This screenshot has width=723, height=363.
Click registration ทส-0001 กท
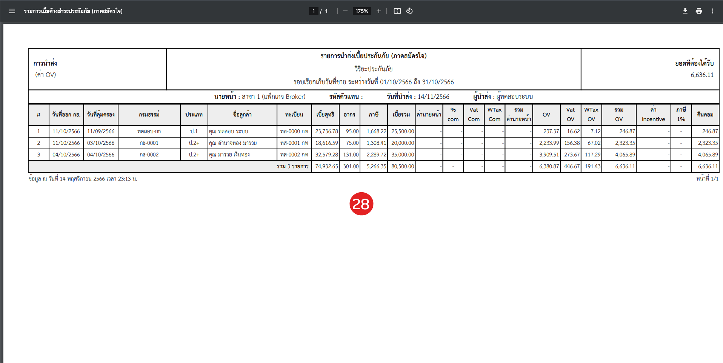click(294, 143)
